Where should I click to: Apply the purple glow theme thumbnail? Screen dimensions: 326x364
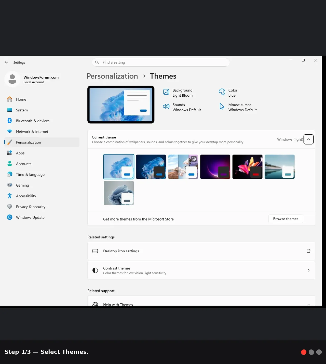215,167
